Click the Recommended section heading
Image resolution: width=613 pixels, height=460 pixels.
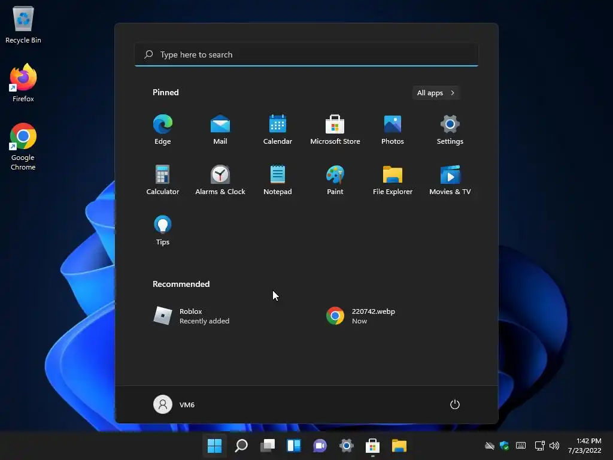tap(181, 284)
